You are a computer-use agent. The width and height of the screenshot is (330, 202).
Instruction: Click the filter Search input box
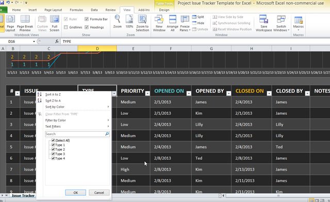point(75,134)
